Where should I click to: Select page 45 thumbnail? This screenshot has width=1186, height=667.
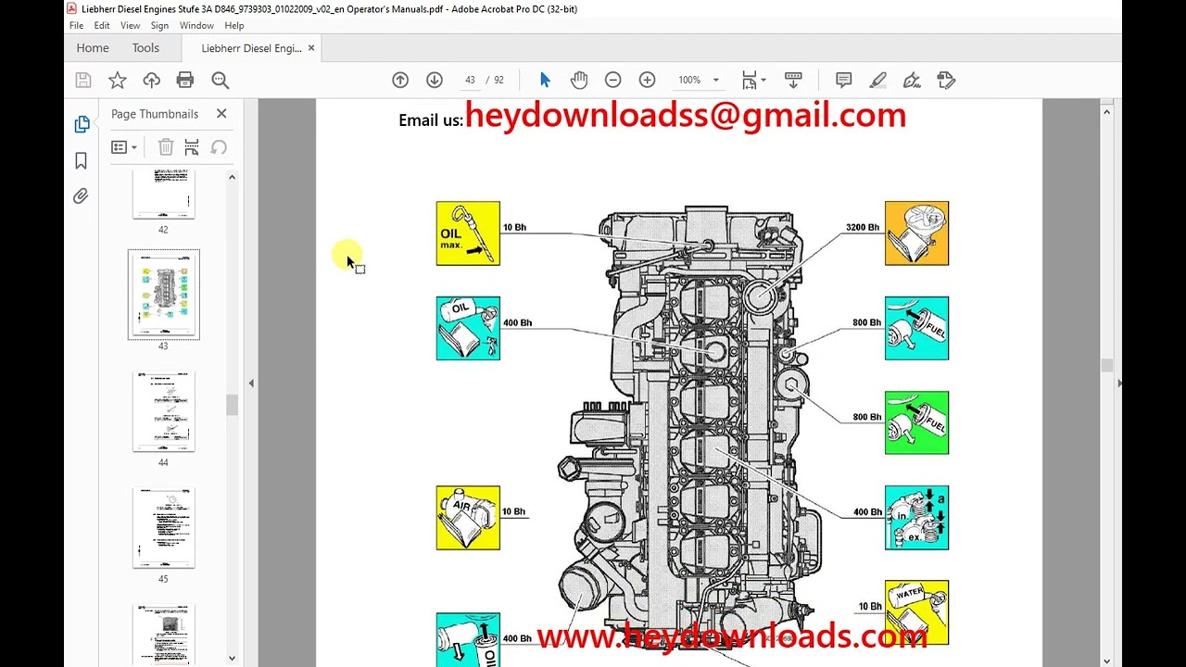pos(163,528)
